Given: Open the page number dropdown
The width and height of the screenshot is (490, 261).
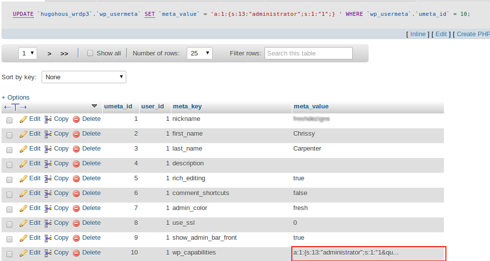Looking at the screenshot, I should pyautogui.click(x=28, y=53).
